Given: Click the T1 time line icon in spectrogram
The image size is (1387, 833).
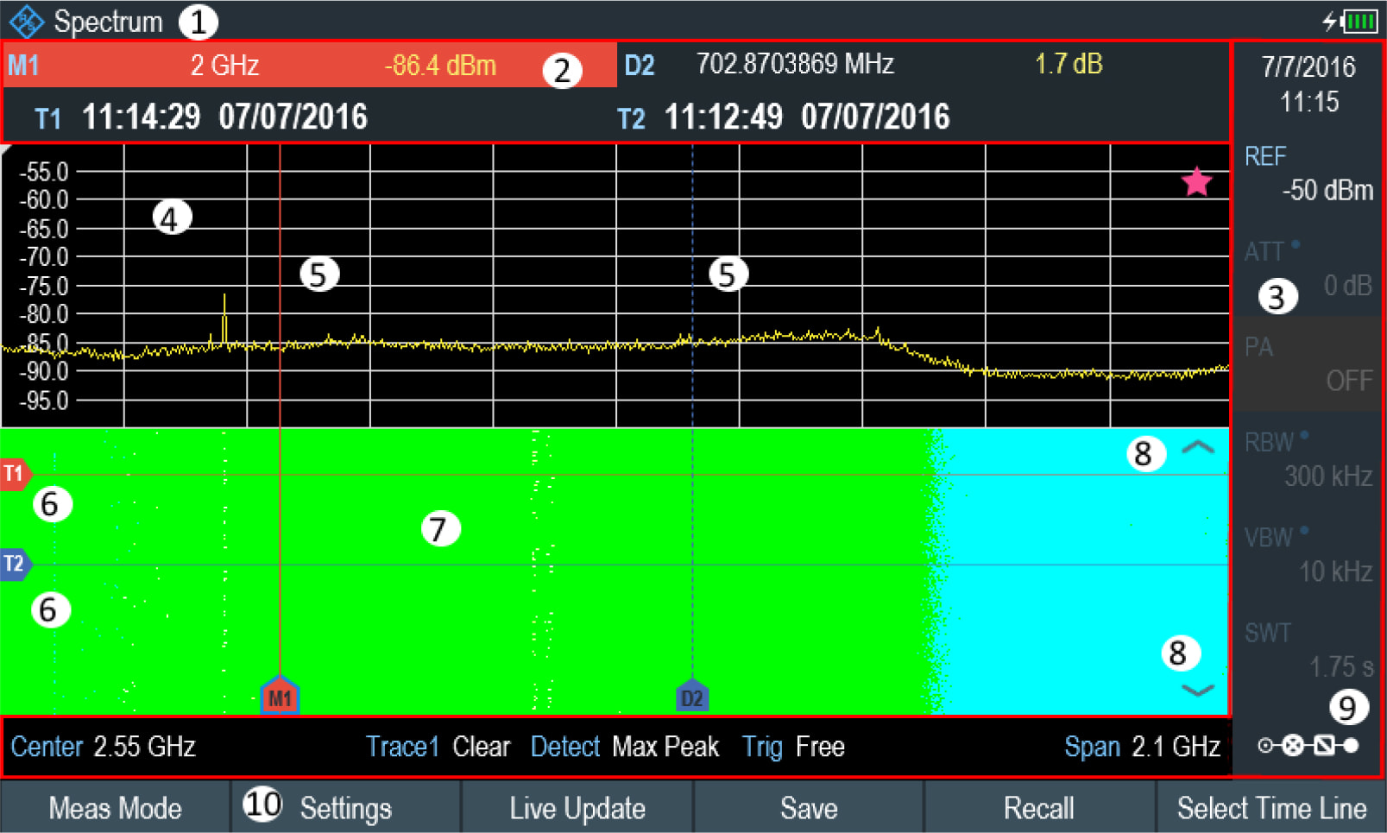Looking at the screenshot, I should tap(14, 474).
